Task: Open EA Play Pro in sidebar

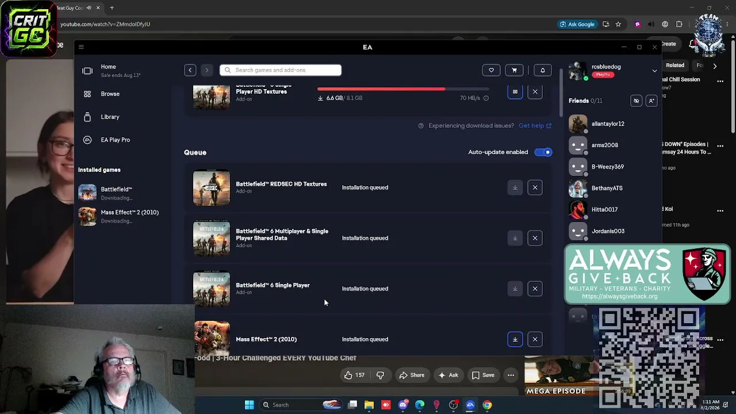Action: 115,140
